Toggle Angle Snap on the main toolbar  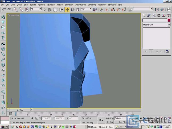tap(113, 10)
